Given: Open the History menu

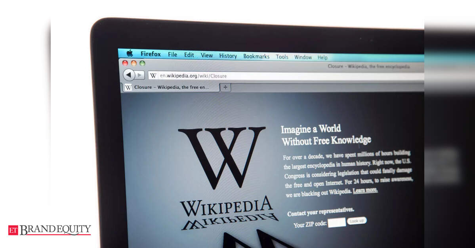Looking at the screenshot, I should (x=228, y=56).
